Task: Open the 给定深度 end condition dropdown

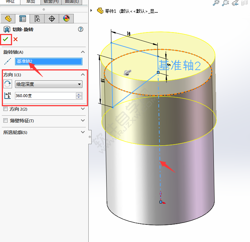Action: click(49, 84)
